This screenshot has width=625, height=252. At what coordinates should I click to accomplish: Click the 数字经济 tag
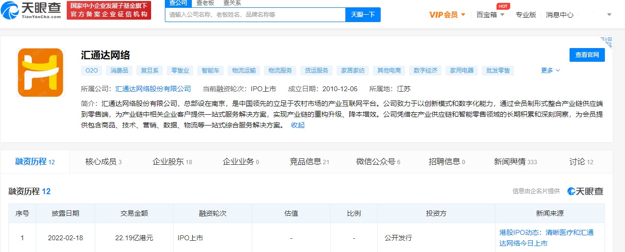click(x=425, y=71)
